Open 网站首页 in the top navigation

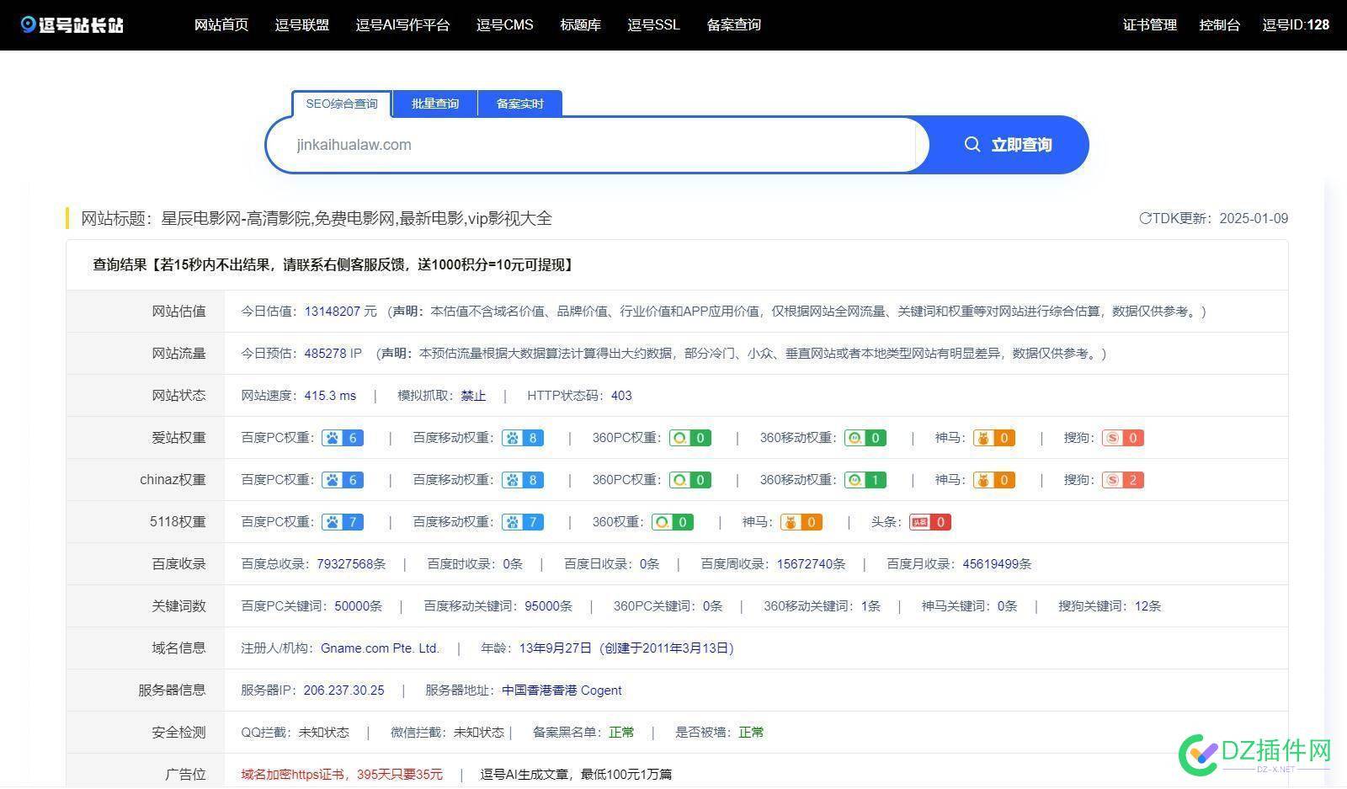coord(221,25)
